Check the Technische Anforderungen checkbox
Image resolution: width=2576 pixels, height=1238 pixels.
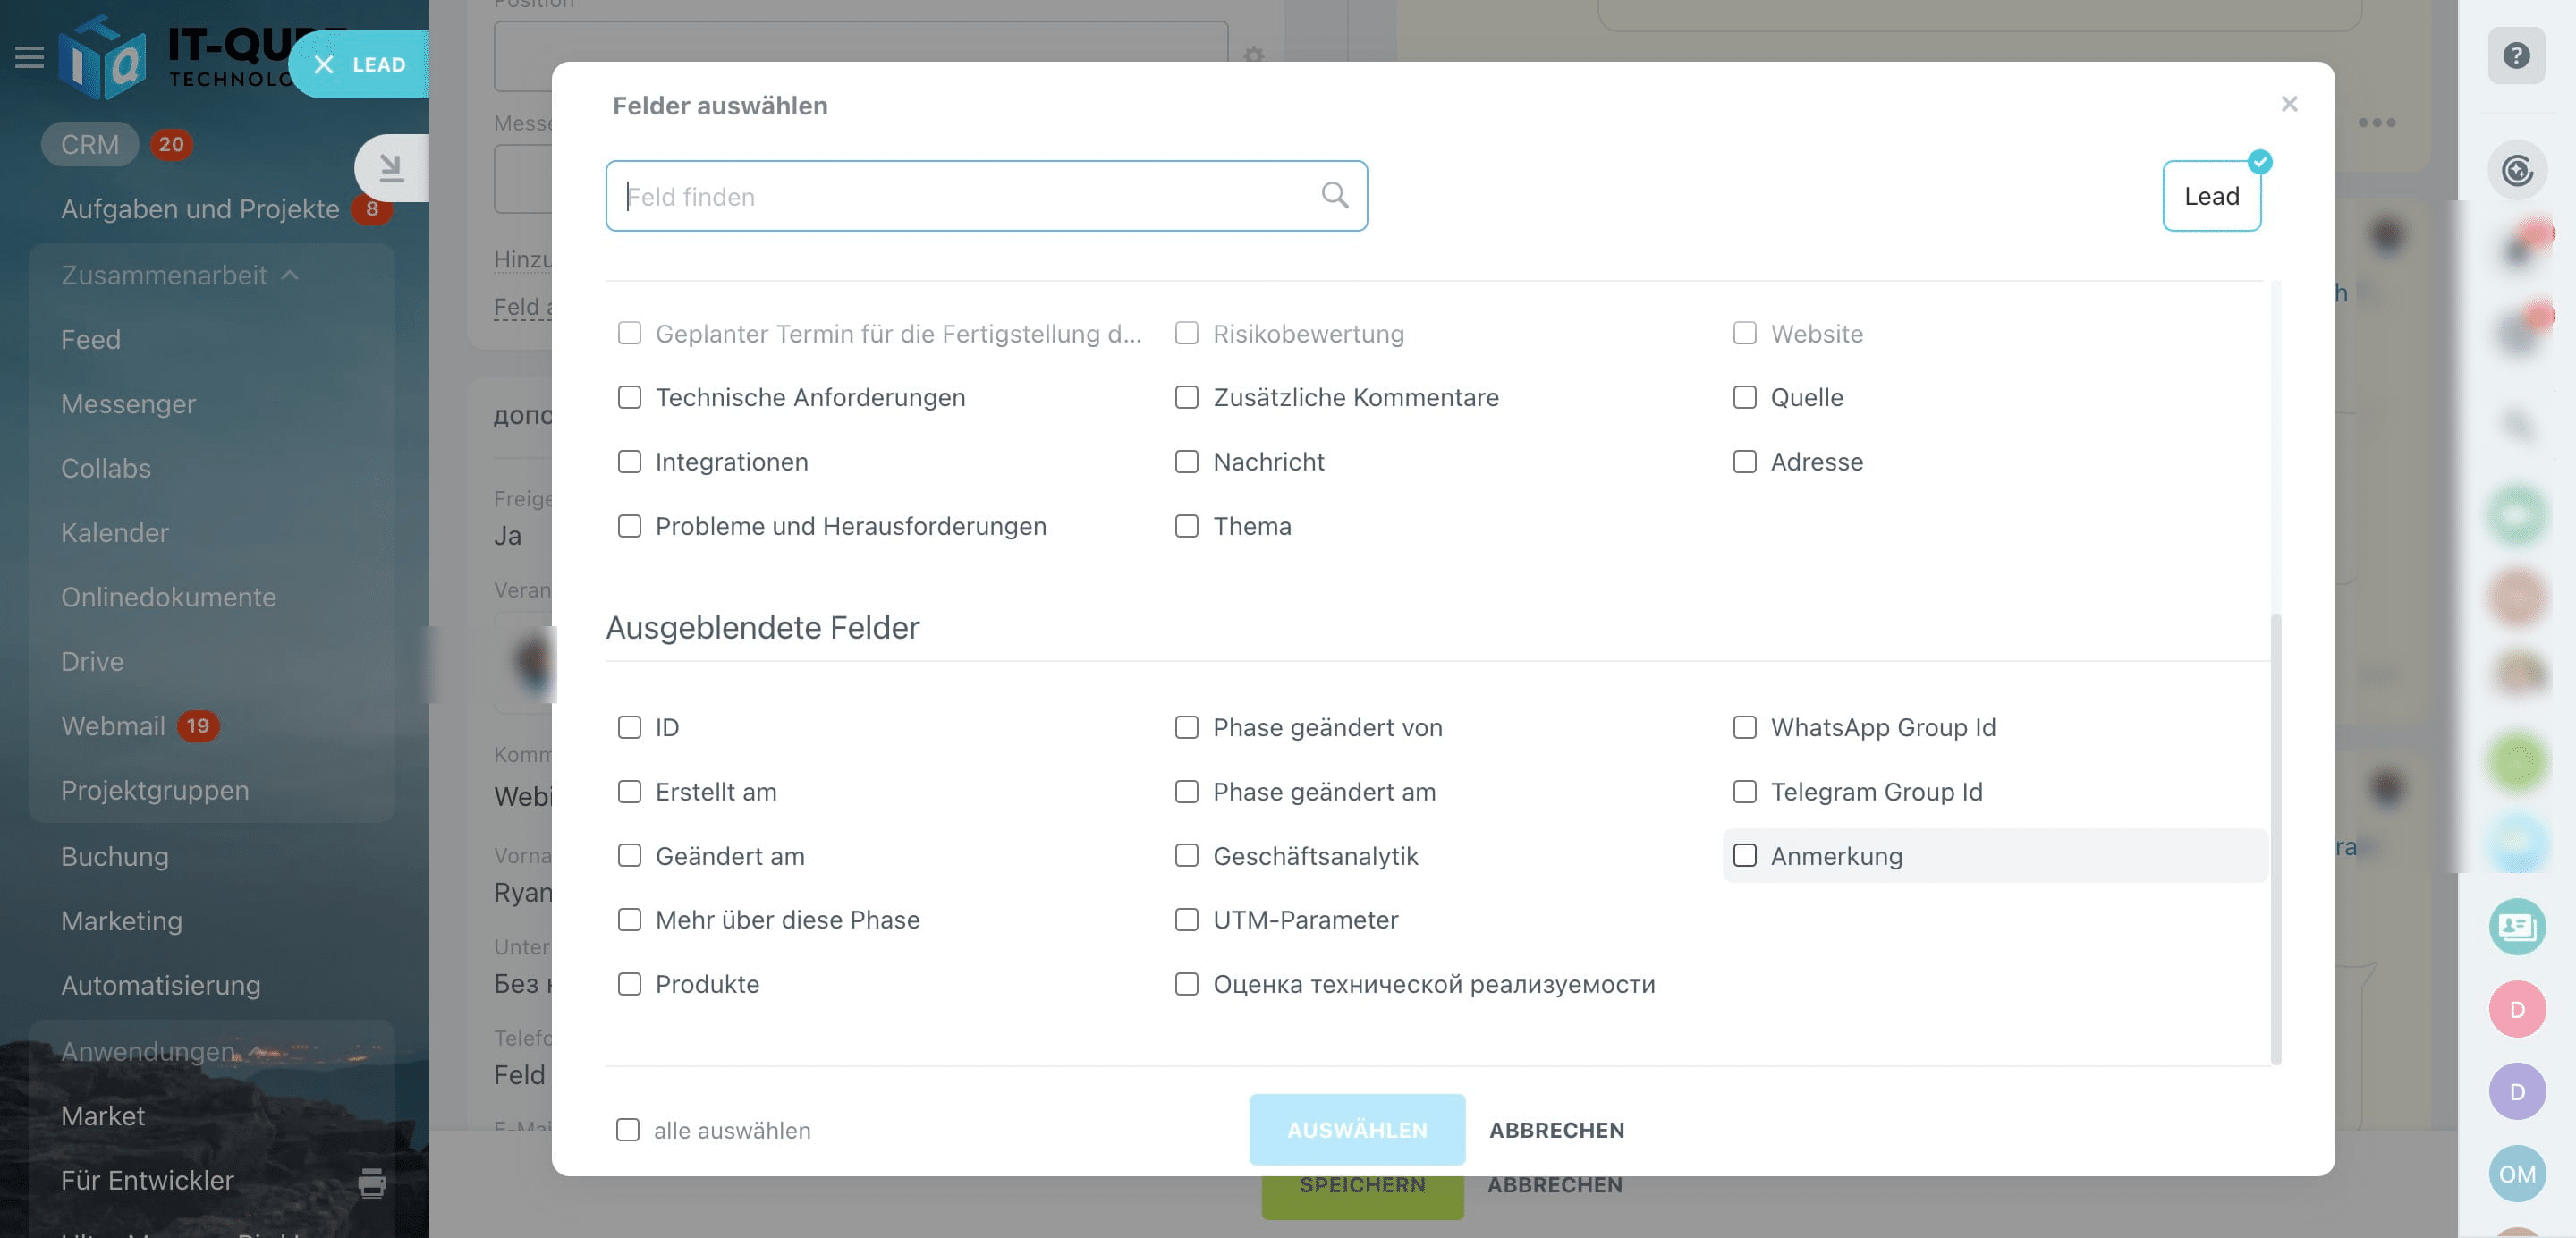(629, 397)
